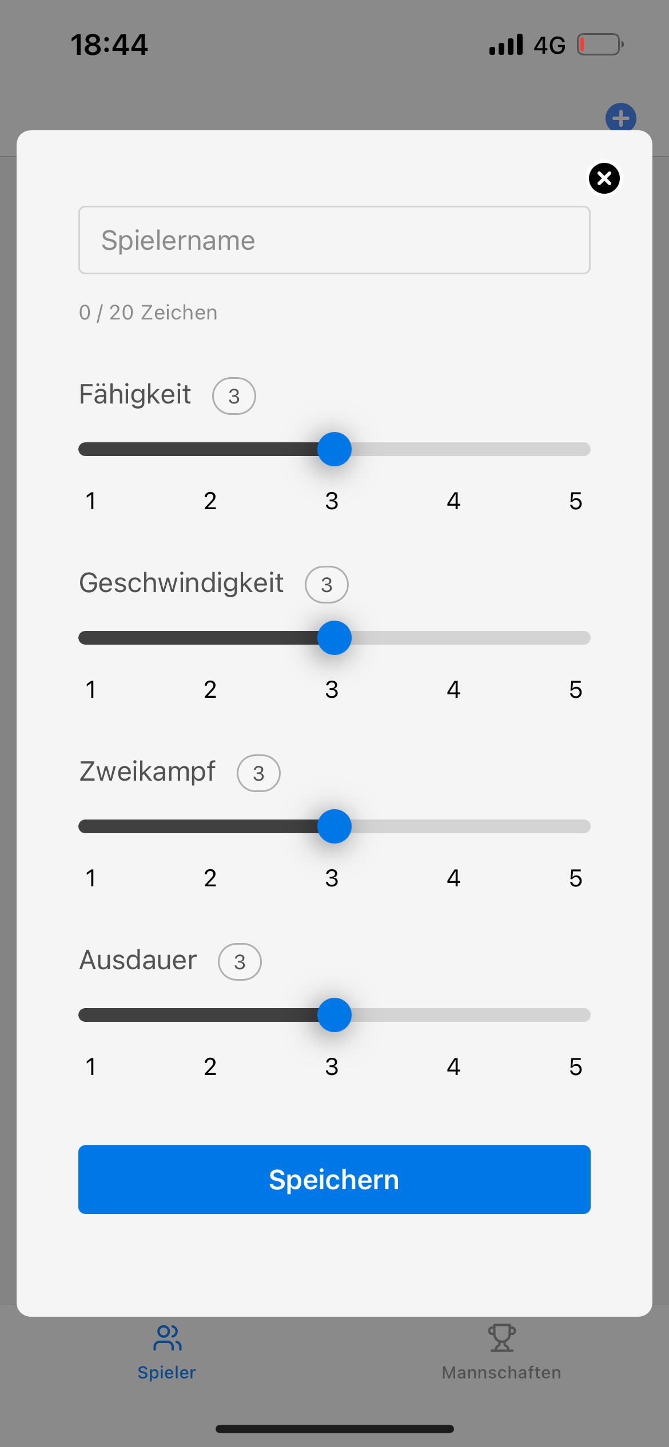Tap the blue plus add-player icon
This screenshot has width=669, height=1447.
[x=620, y=118]
